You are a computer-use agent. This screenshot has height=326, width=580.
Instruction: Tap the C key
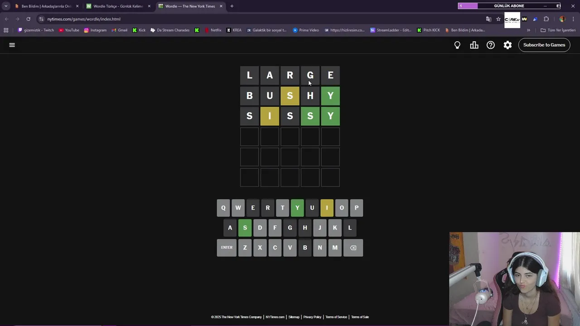pos(275,248)
